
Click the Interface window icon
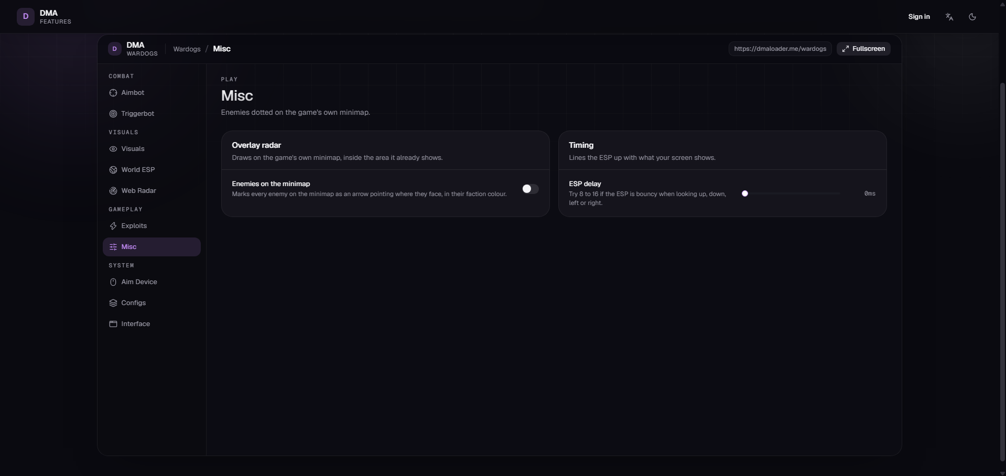point(113,324)
